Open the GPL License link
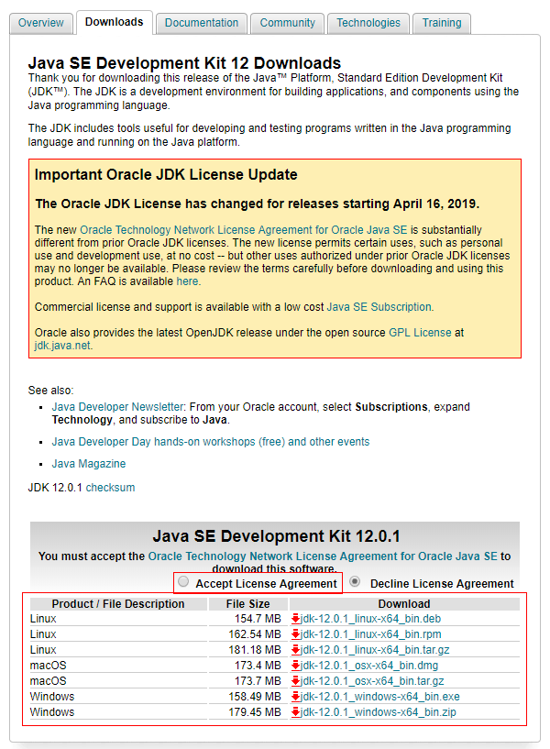This screenshot has height=749, width=550. (420, 333)
